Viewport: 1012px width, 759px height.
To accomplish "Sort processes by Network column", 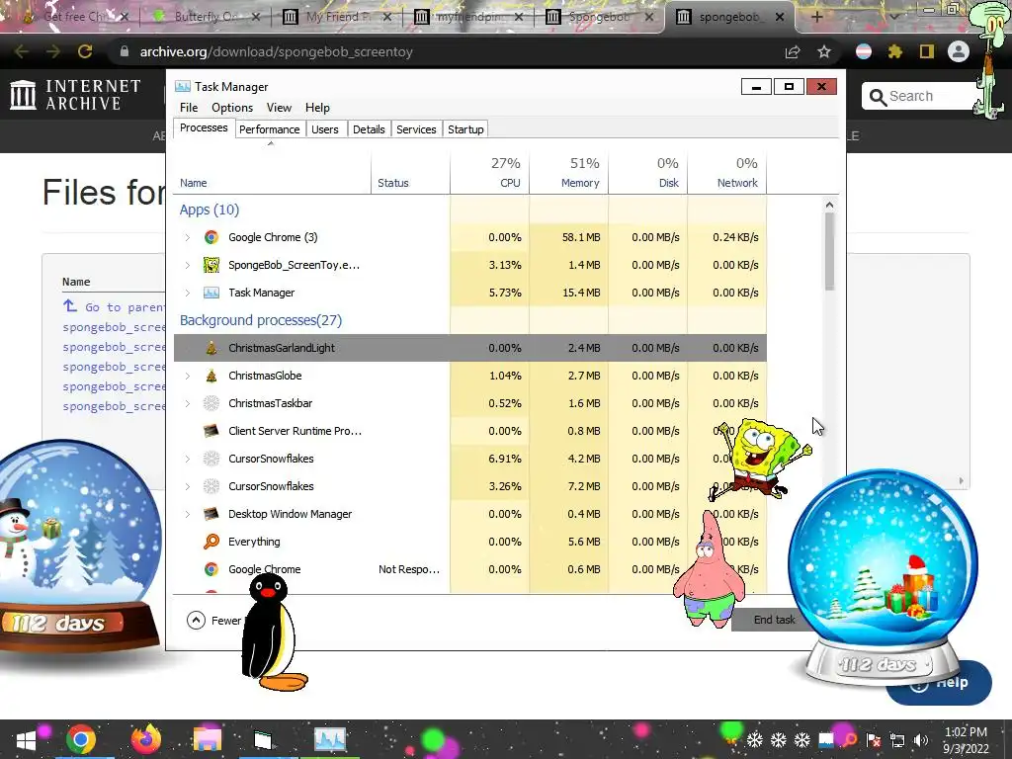I will [726, 172].
